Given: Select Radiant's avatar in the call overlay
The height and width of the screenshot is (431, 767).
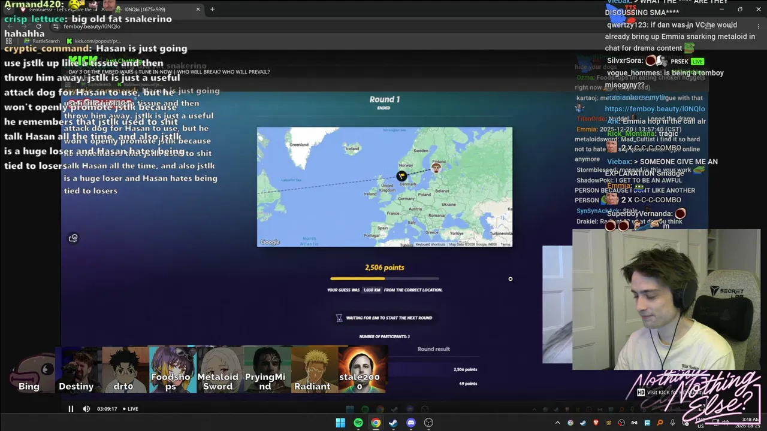Looking at the screenshot, I should point(315,369).
